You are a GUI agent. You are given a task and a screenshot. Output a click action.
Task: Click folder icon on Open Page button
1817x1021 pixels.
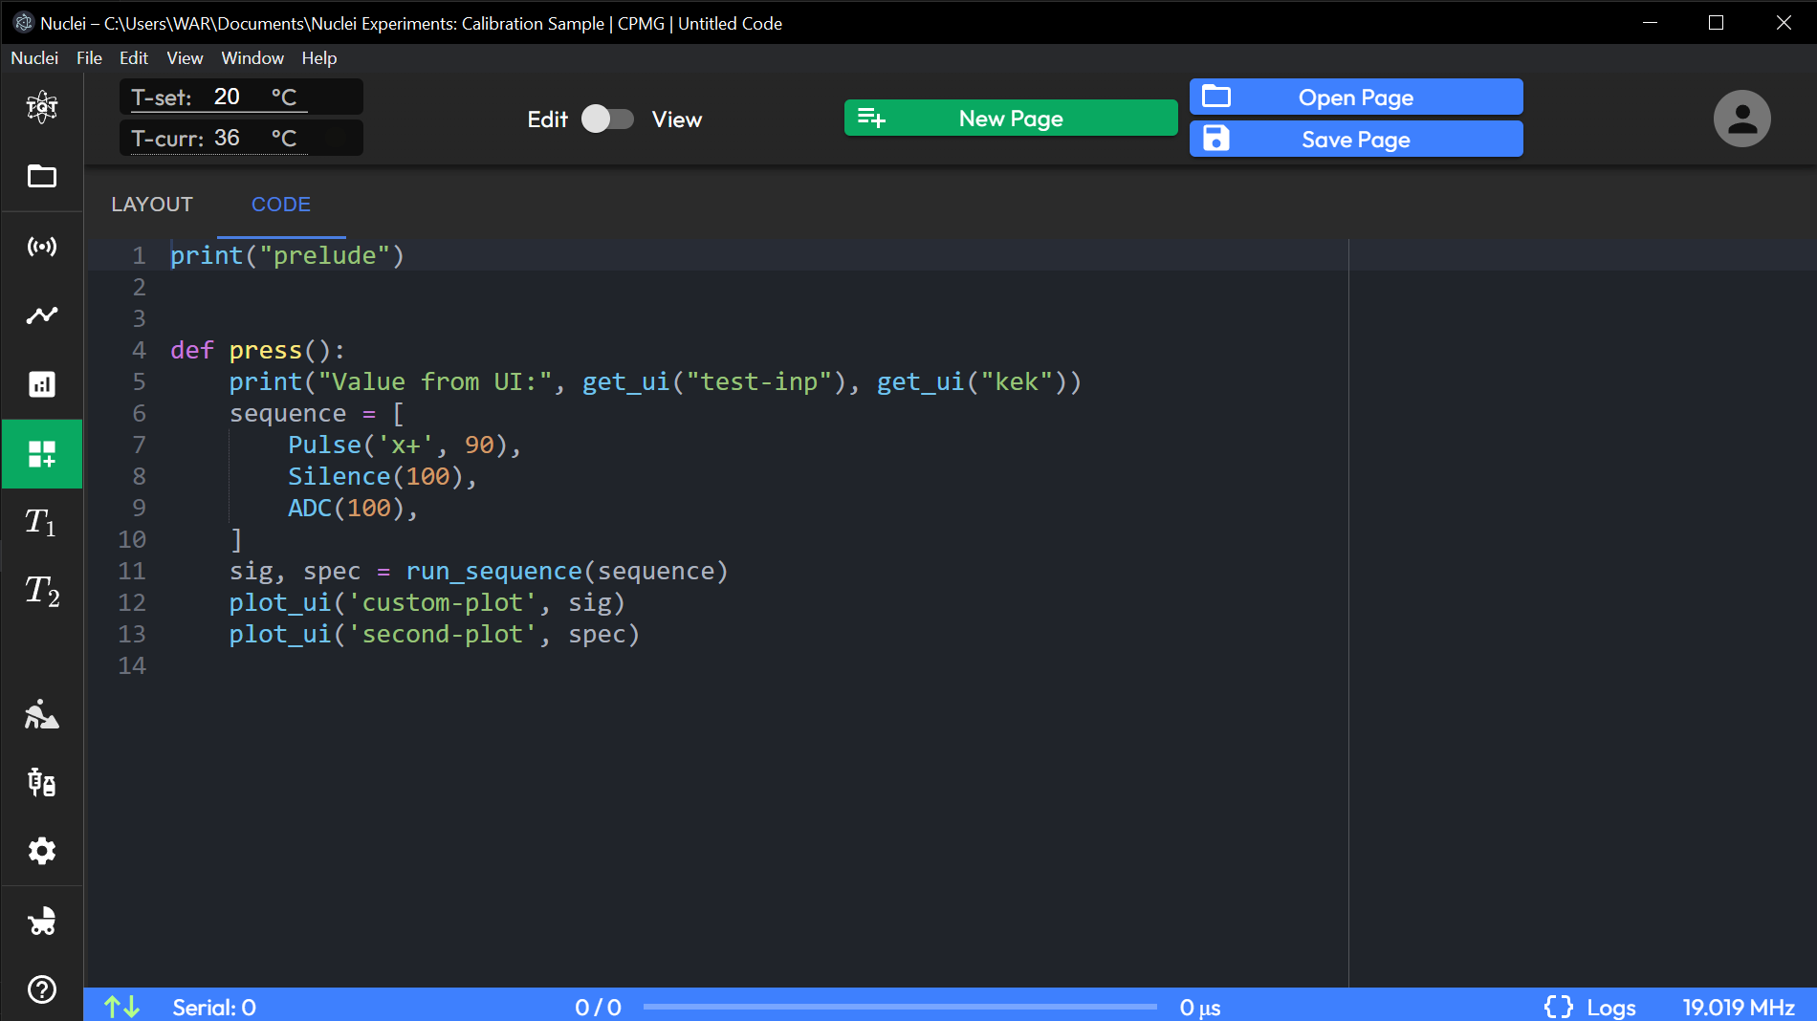pos(1216,97)
